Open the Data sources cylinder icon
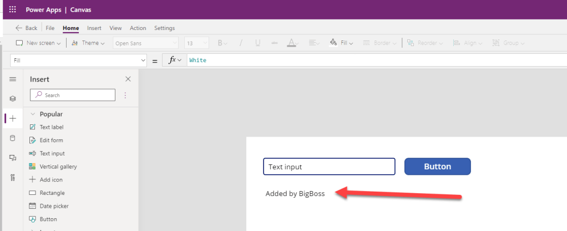This screenshot has height=231, width=567. tap(13, 138)
